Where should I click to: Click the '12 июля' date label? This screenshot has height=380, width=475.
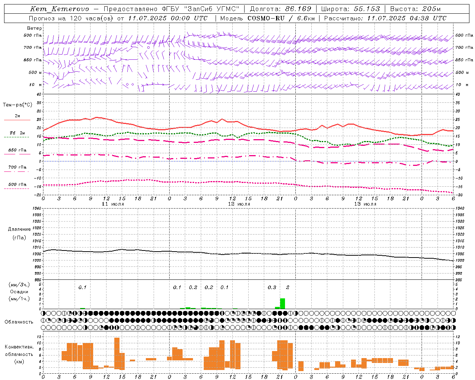coord(239,204)
